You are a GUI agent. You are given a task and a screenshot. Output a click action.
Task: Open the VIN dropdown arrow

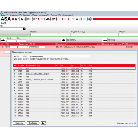pyautogui.click(x=24, y=29)
